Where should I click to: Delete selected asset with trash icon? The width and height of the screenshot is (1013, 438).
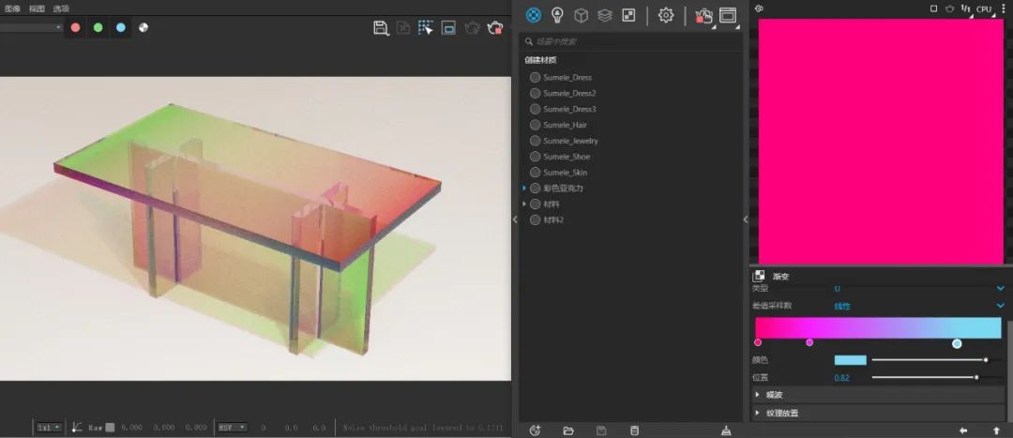click(x=634, y=430)
